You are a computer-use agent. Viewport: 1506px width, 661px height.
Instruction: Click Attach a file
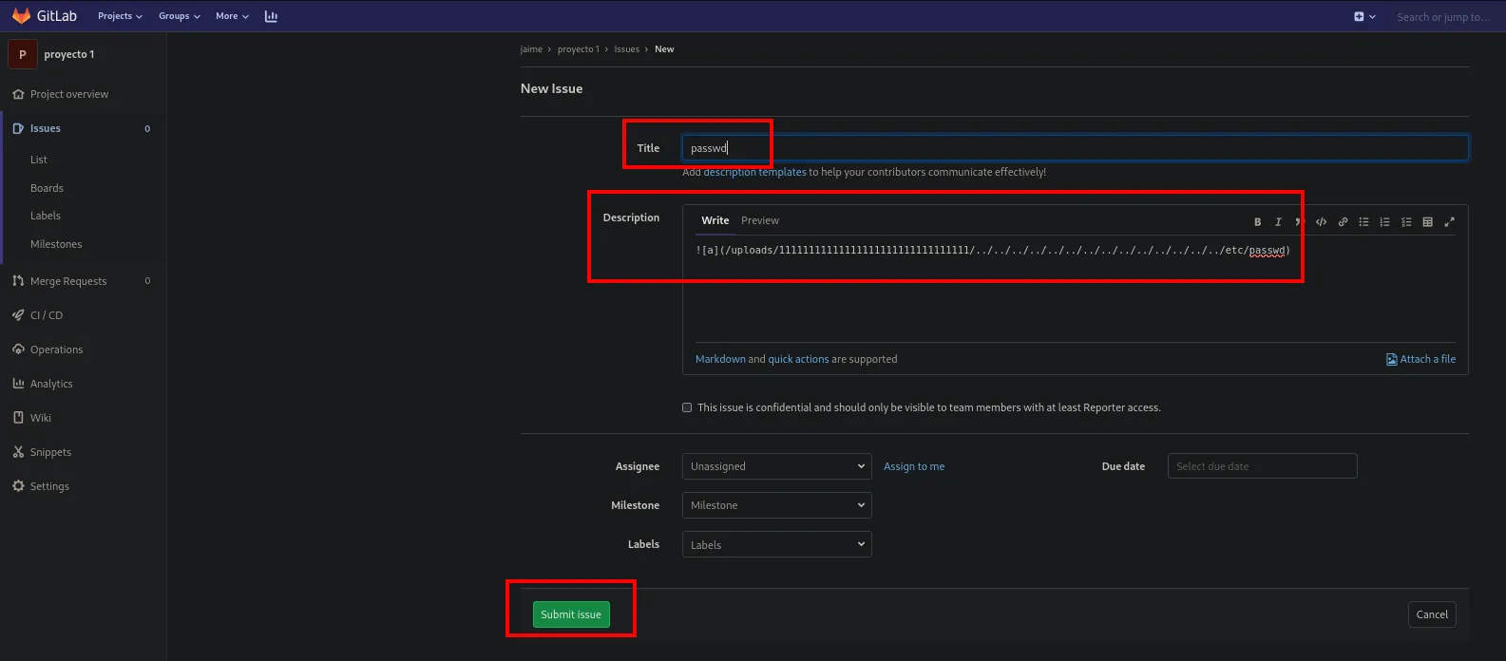1420,359
